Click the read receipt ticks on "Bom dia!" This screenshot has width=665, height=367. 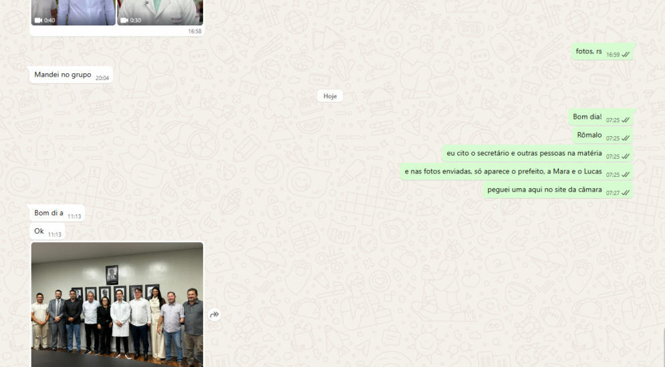(626, 120)
